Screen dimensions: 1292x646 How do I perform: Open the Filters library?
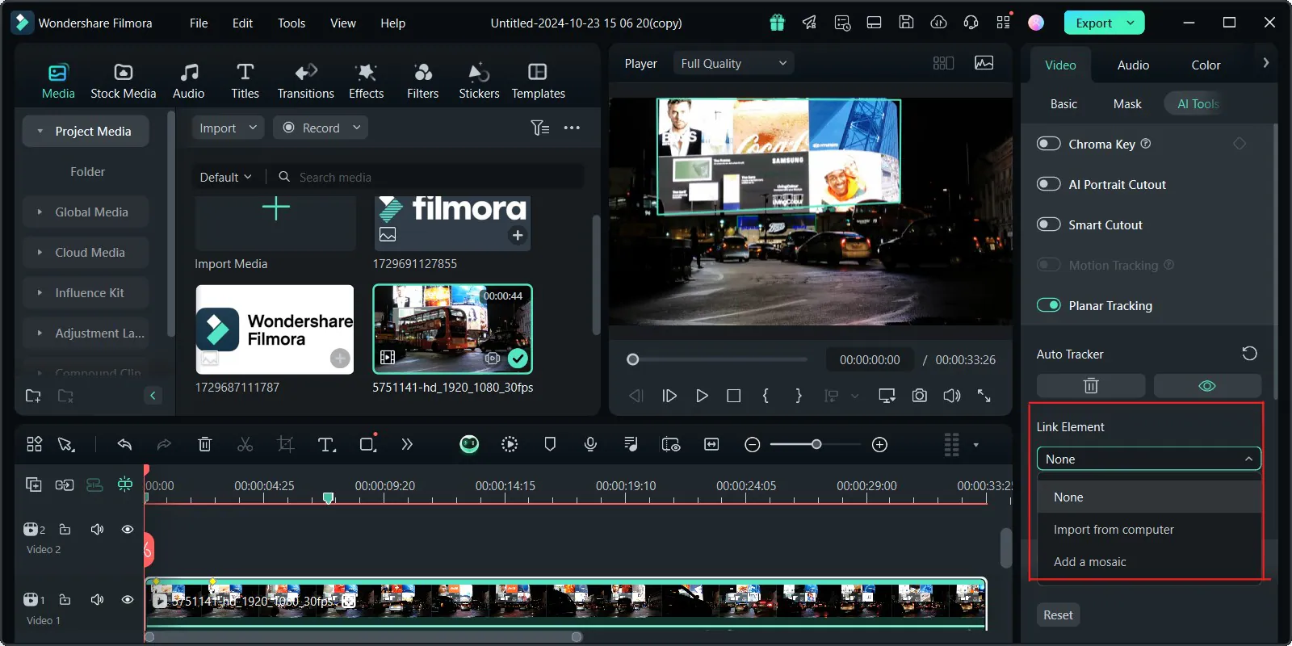point(422,82)
